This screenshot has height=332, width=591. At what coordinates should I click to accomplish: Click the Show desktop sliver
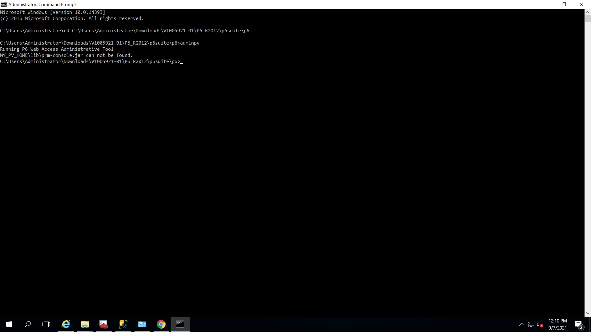590,324
